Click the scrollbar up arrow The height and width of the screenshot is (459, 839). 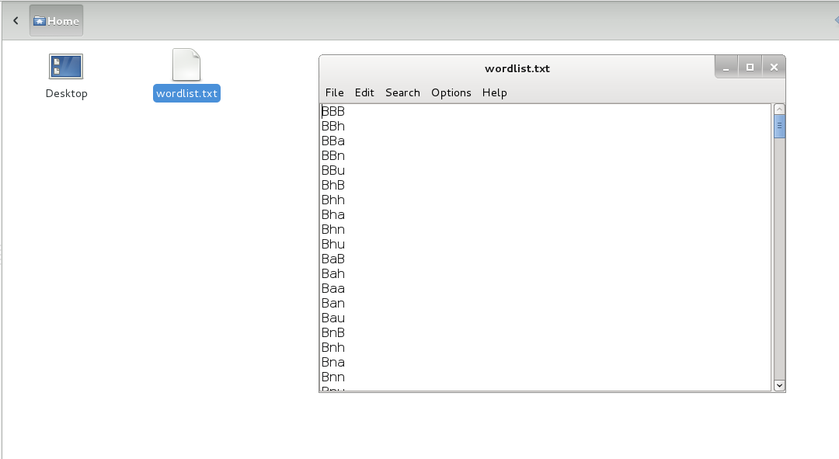click(x=779, y=108)
